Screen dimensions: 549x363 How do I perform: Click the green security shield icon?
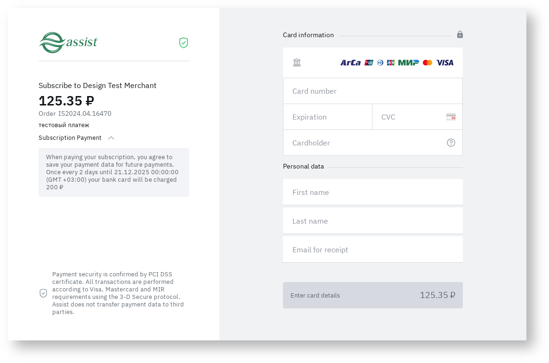click(x=184, y=43)
